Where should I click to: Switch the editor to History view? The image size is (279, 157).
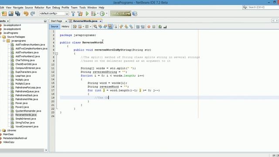pyautogui.click(x=65, y=27)
